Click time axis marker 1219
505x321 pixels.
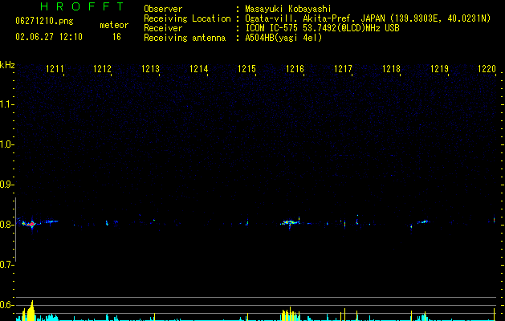coord(439,69)
